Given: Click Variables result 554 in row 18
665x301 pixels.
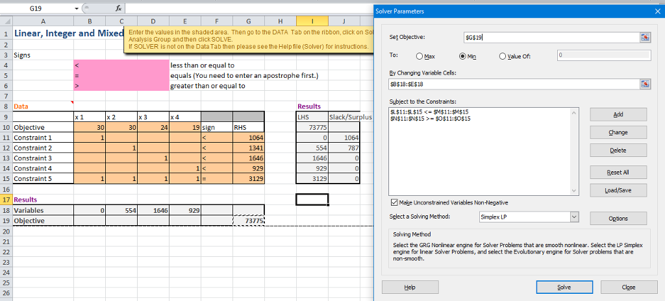Looking at the screenshot, I should [x=121, y=210].
